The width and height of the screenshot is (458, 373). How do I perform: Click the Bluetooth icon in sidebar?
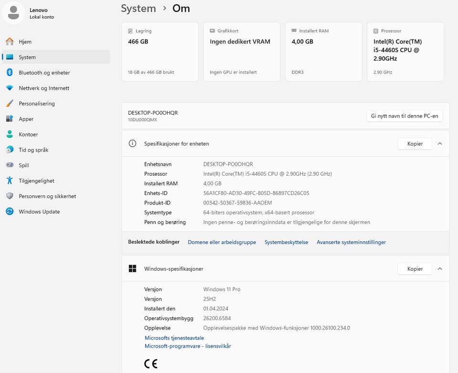pyautogui.click(x=10, y=72)
